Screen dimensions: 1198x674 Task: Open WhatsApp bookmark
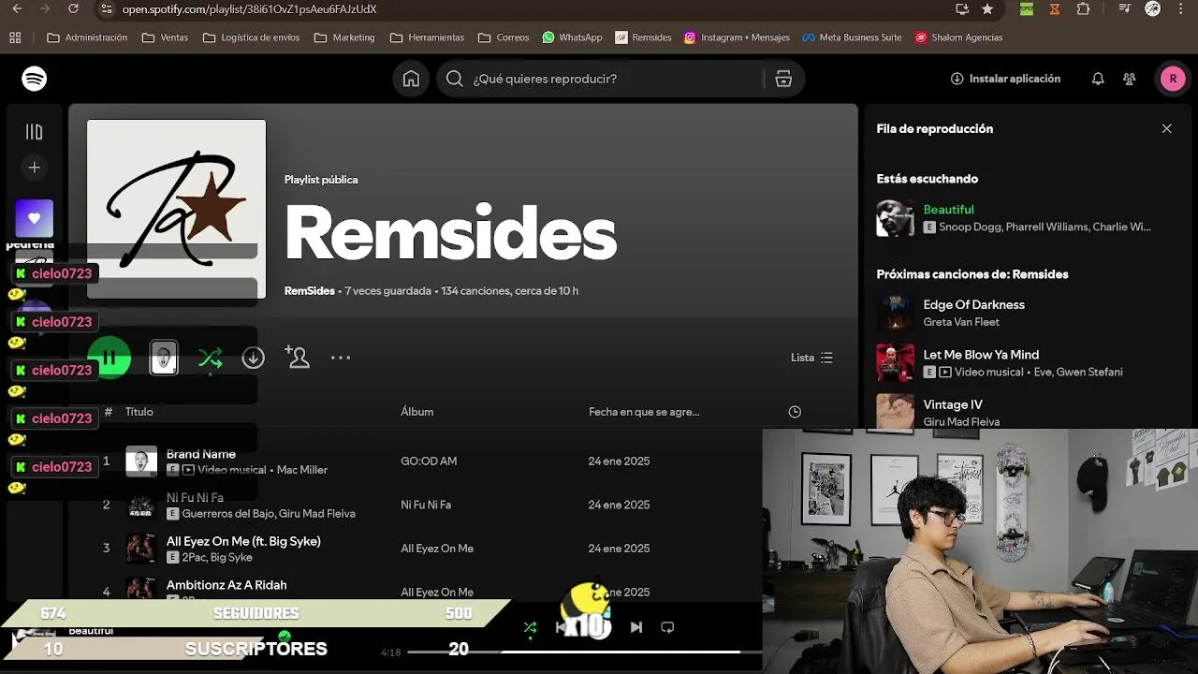(572, 37)
